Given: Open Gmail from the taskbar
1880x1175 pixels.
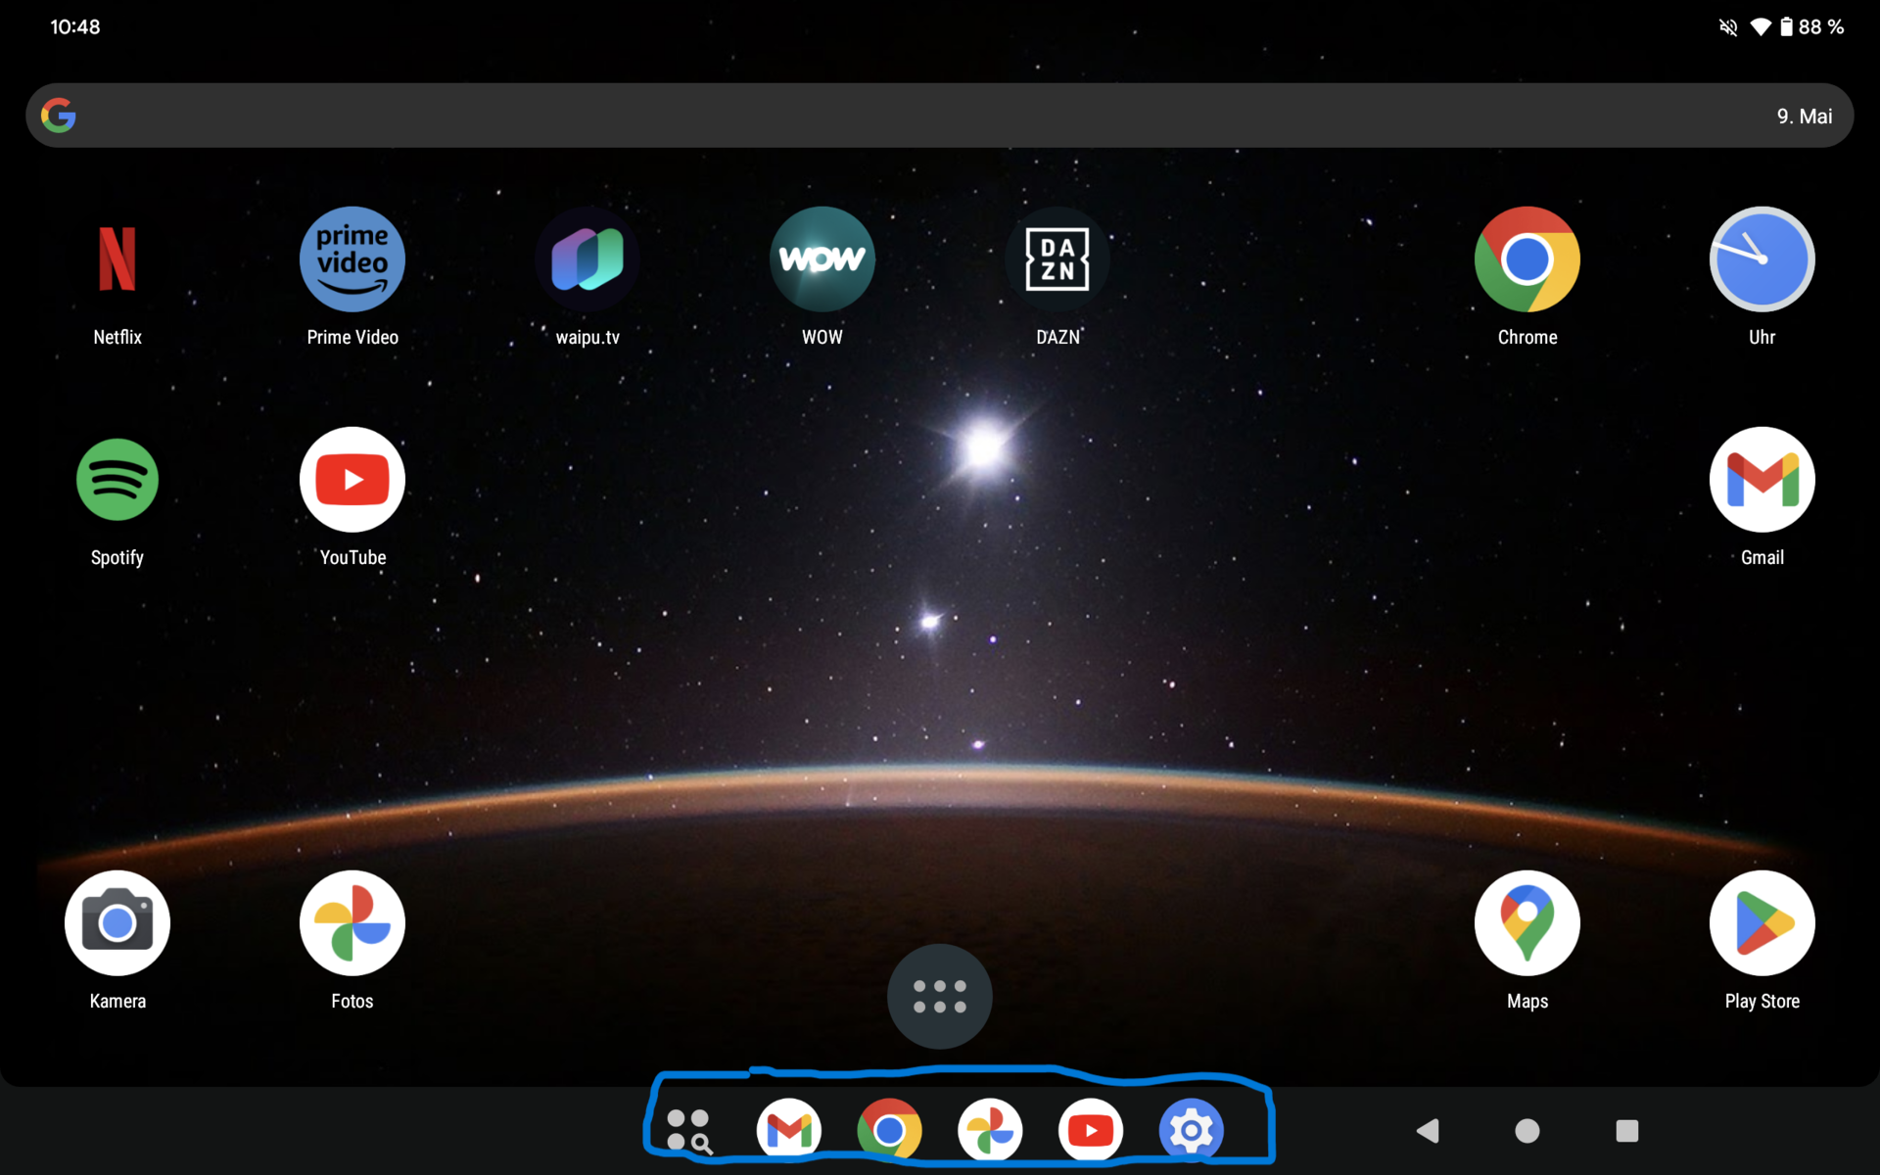Looking at the screenshot, I should pos(789,1131).
